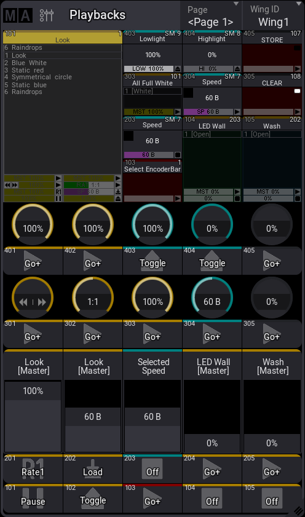Viewport: 305px width, 517px height.
Task: Click the MA logo button
Action: [x=18, y=15]
